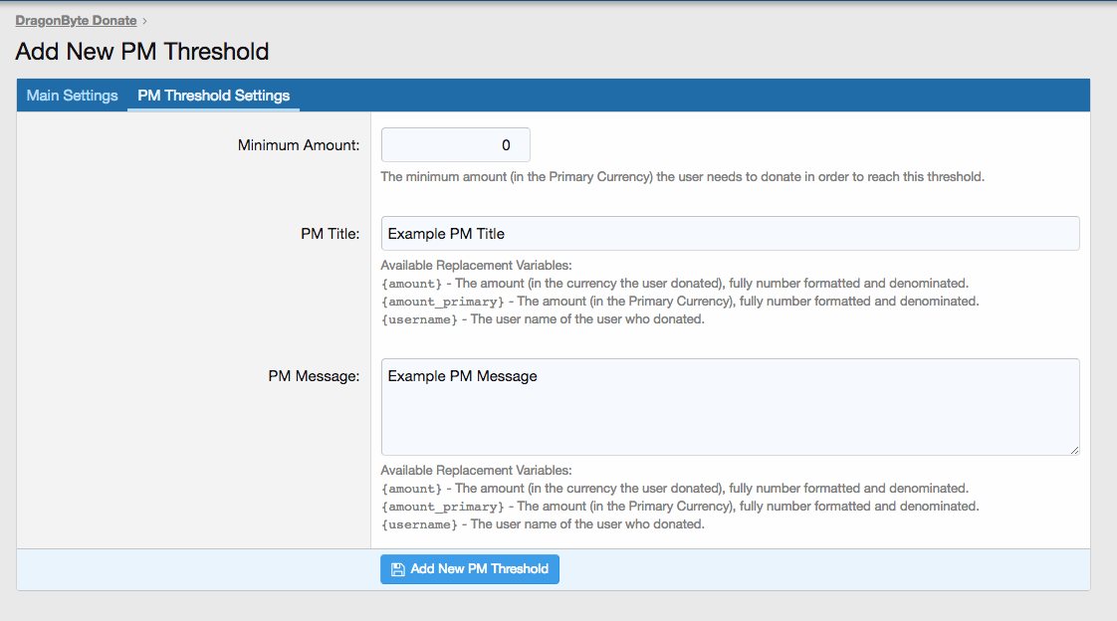The width and height of the screenshot is (1117, 621).
Task: Focus the Minimum Amount number field
Action: click(456, 145)
